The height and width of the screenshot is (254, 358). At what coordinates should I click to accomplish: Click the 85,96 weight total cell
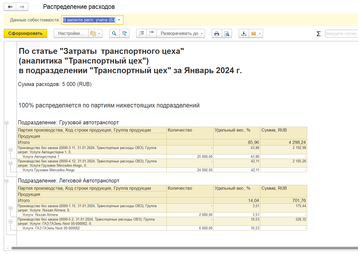click(x=237, y=142)
